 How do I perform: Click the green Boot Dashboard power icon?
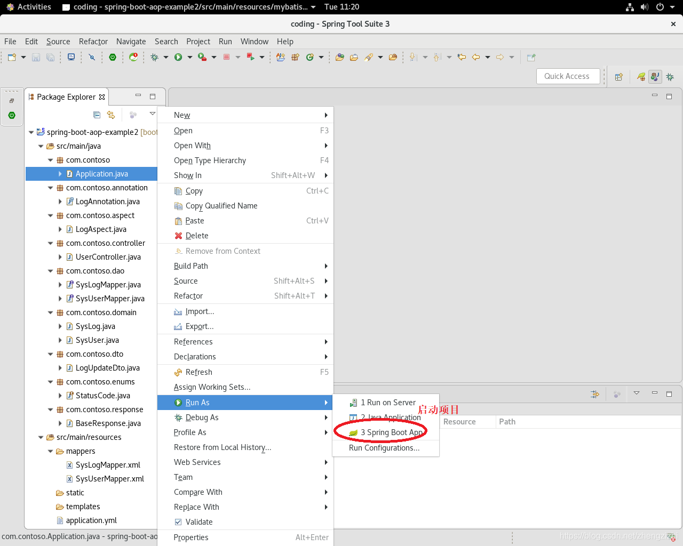pyautogui.click(x=113, y=57)
